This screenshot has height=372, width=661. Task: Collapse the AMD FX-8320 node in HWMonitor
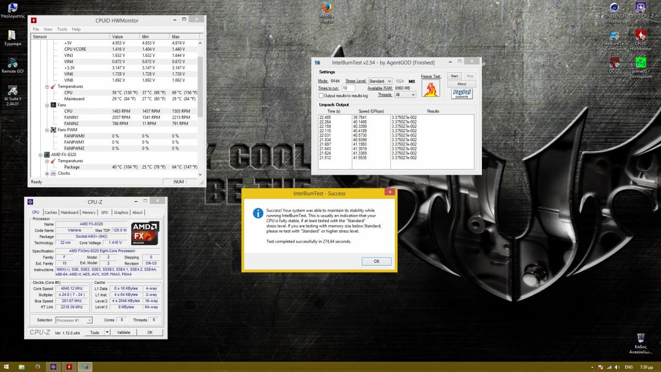pos(40,155)
